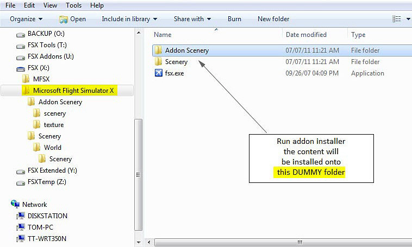The width and height of the screenshot is (412, 247).
Task: Open the File menu
Action: pyautogui.click(x=10, y=5)
